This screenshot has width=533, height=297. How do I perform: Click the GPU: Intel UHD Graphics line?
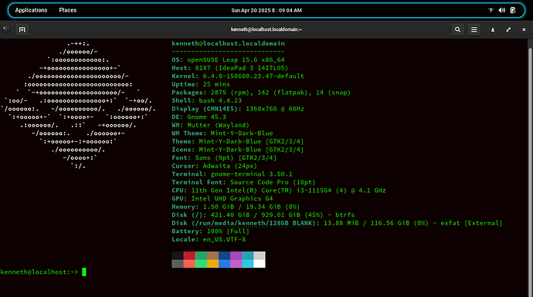[222, 198]
